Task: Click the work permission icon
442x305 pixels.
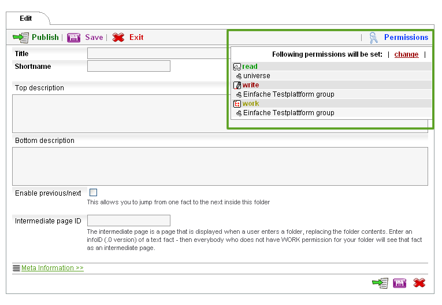Action: click(237, 104)
